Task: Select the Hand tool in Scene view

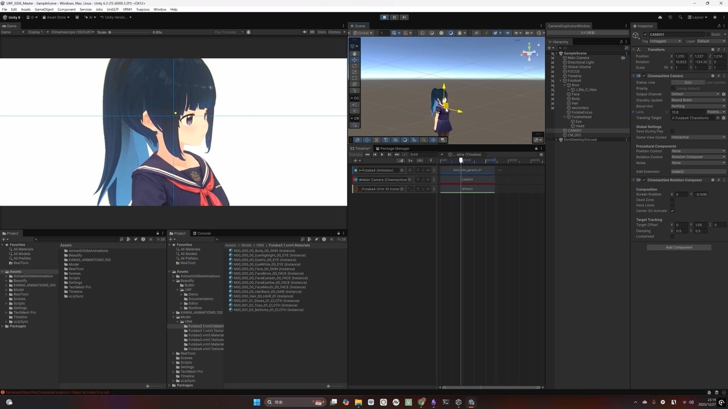Action: tap(354, 53)
